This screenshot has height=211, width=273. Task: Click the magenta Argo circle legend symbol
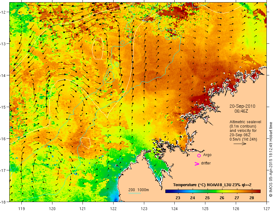(x=199, y=156)
